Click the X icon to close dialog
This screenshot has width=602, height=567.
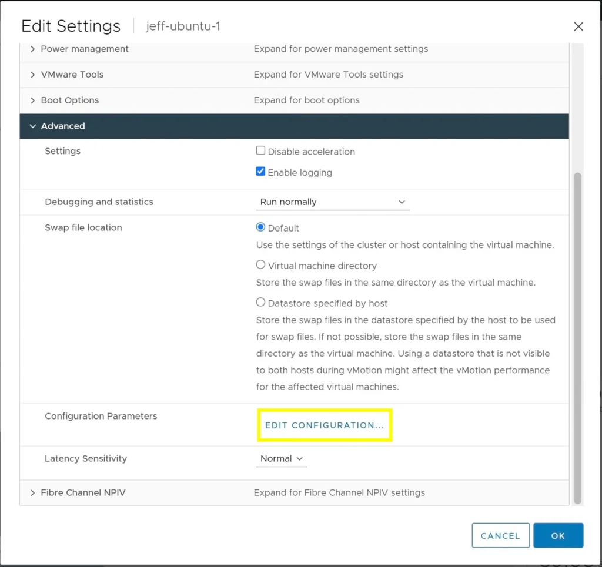578,26
